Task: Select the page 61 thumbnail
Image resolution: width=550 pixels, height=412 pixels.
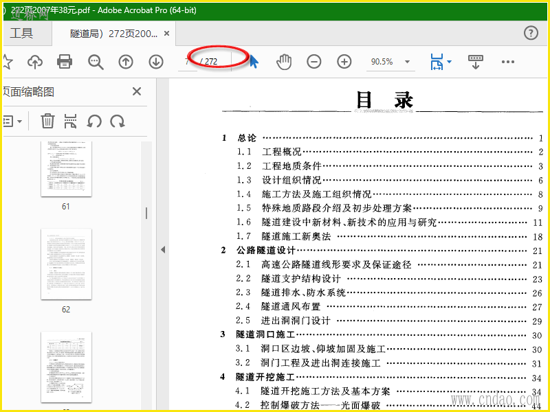Action: pyautogui.click(x=66, y=169)
